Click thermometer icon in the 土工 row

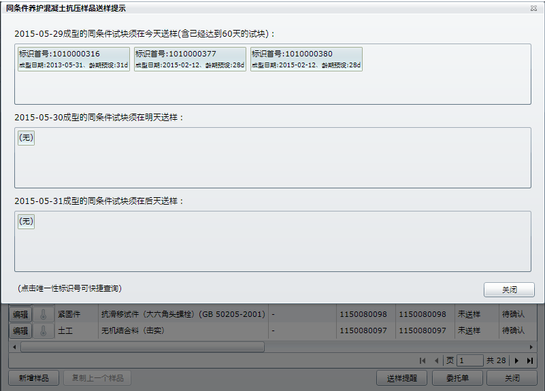tap(43, 330)
